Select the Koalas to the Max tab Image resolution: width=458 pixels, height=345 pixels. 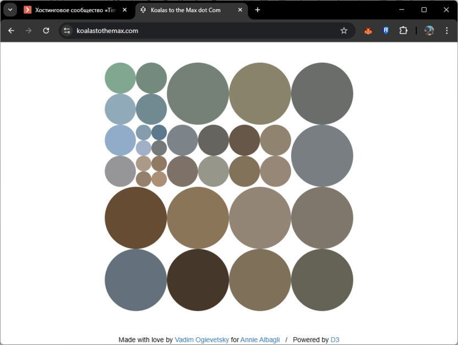(x=192, y=10)
